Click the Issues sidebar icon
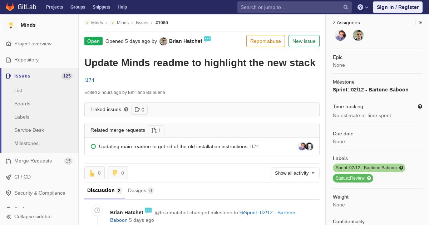 tap(9, 76)
